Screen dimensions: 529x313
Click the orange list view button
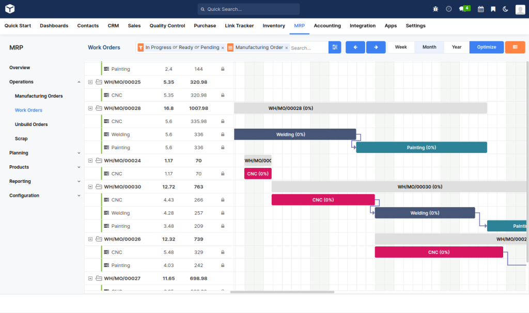pos(515,47)
